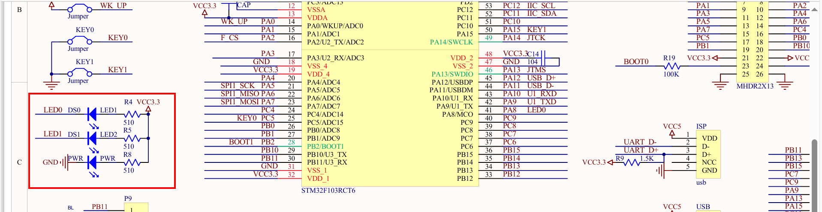This screenshot has width=822, height=212.
Task: Select the BOOT0 net label
Action: click(636, 62)
